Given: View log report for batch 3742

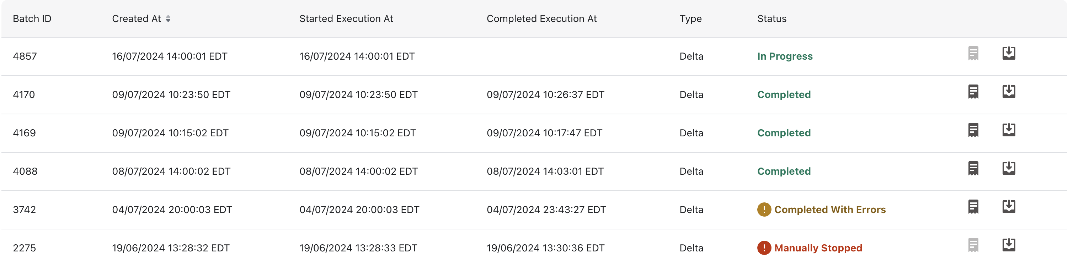Looking at the screenshot, I should pyautogui.click(x=973, y=207).
